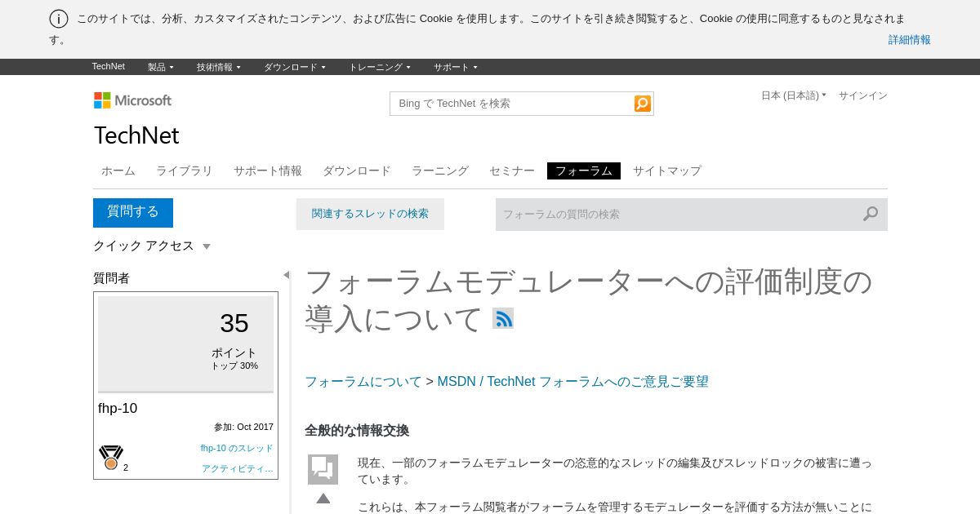Open the アクティビティ… link

click(x=238, y=468)
